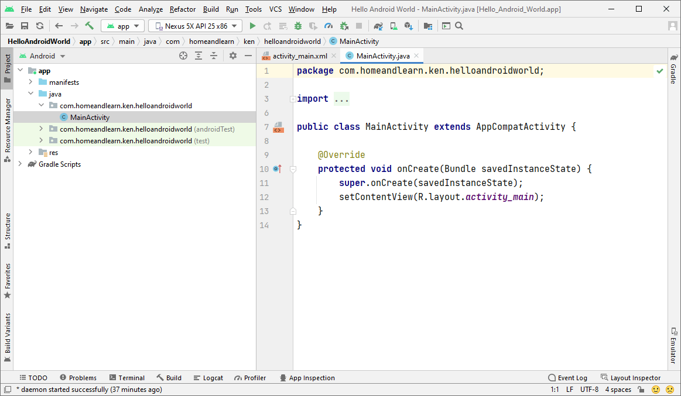Click the Save All icon
681x396 pixels.
(25, 26)
